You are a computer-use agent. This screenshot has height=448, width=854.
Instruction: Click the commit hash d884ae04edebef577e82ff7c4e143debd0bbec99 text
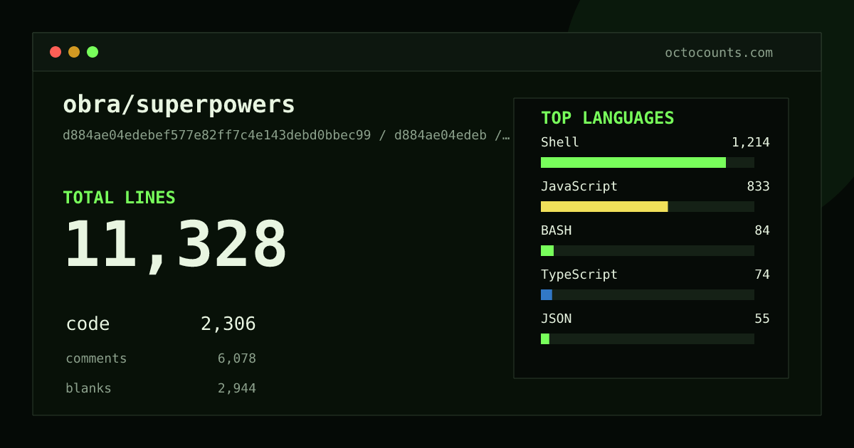tap(217, 135)
